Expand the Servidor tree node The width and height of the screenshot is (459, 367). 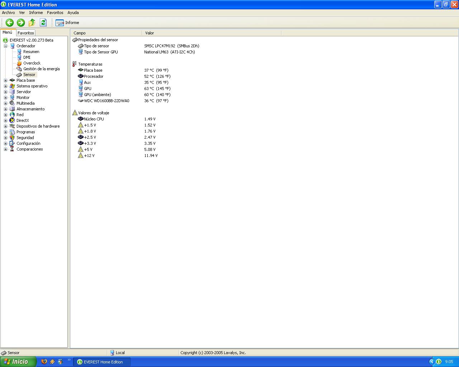(x=5, y=92)
